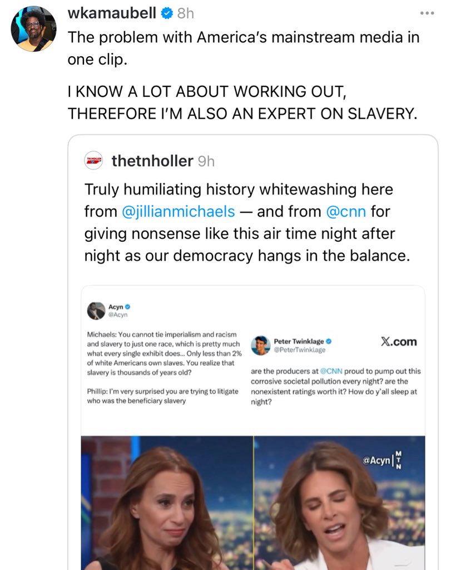Viewport: 451px width, 570px height.
Task: Click Acyn's profile avatar
Action: click(96, 310)
